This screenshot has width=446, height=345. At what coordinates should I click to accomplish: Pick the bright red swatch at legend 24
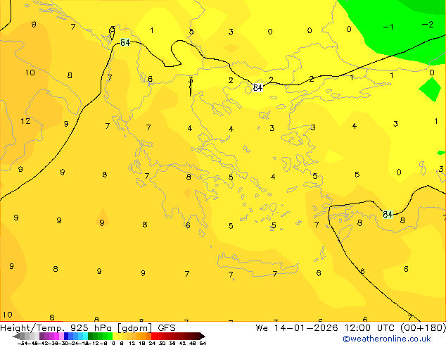[x=153, y=336]
